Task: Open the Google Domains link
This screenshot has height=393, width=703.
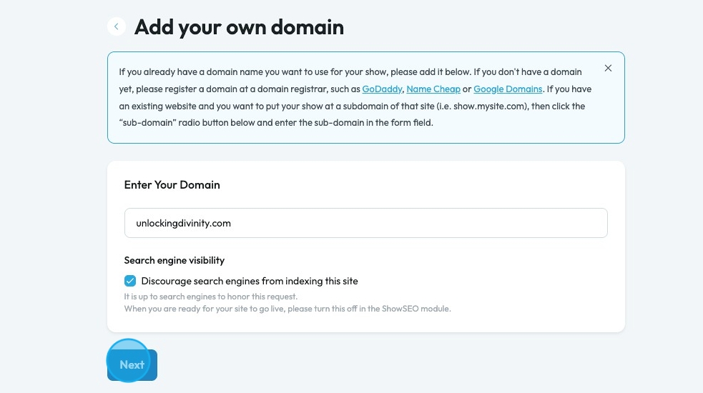Action: click(x=508, y=89)
